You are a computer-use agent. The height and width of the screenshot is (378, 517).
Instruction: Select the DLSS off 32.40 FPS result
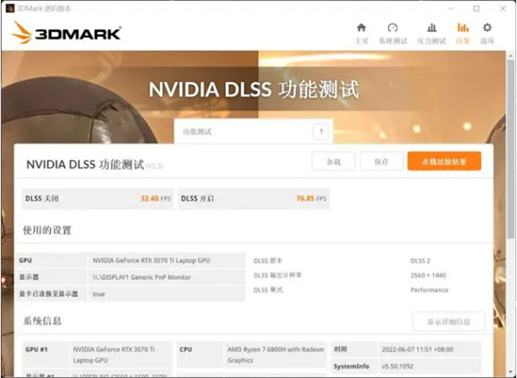click(x=97, y=198)
